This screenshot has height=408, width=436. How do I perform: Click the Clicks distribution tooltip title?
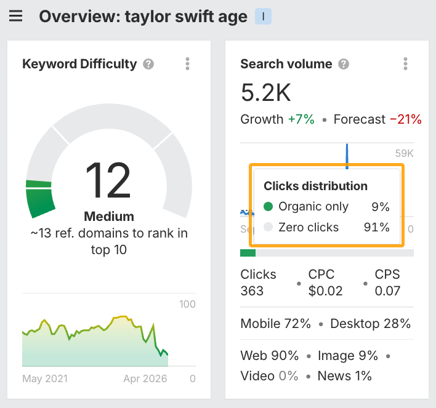tap(315, 186)
